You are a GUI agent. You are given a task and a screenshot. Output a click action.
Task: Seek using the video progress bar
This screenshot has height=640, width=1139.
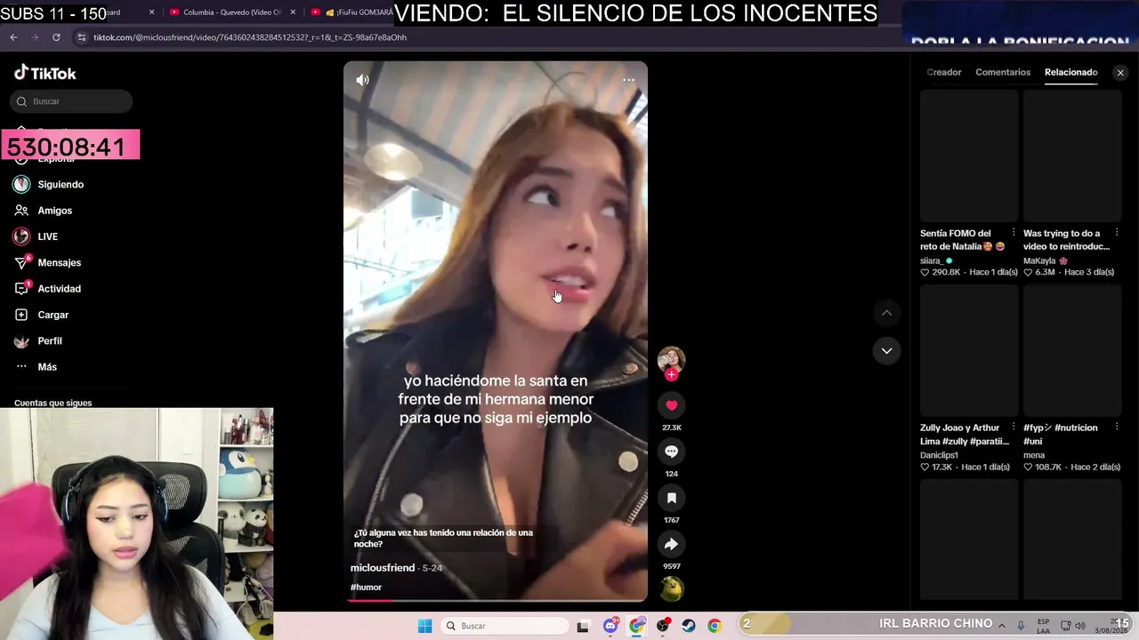pos(496,600)
